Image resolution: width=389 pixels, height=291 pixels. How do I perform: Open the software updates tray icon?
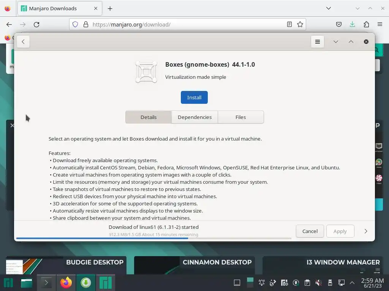tap(296, 283)
